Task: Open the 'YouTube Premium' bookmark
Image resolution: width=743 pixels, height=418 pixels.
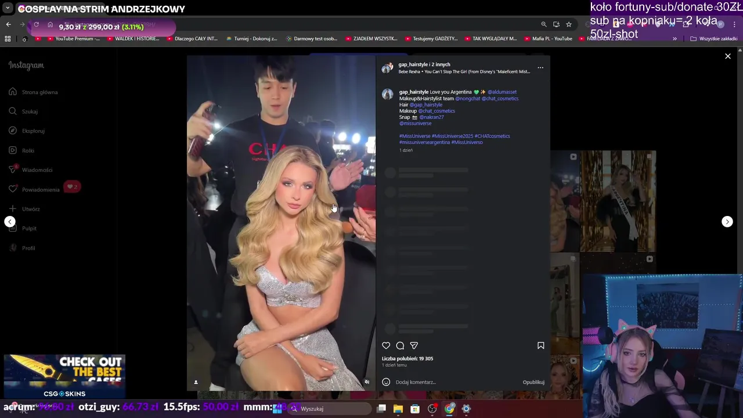Action: 73,39
